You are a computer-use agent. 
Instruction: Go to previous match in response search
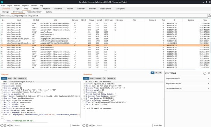(x=90, y=125)
